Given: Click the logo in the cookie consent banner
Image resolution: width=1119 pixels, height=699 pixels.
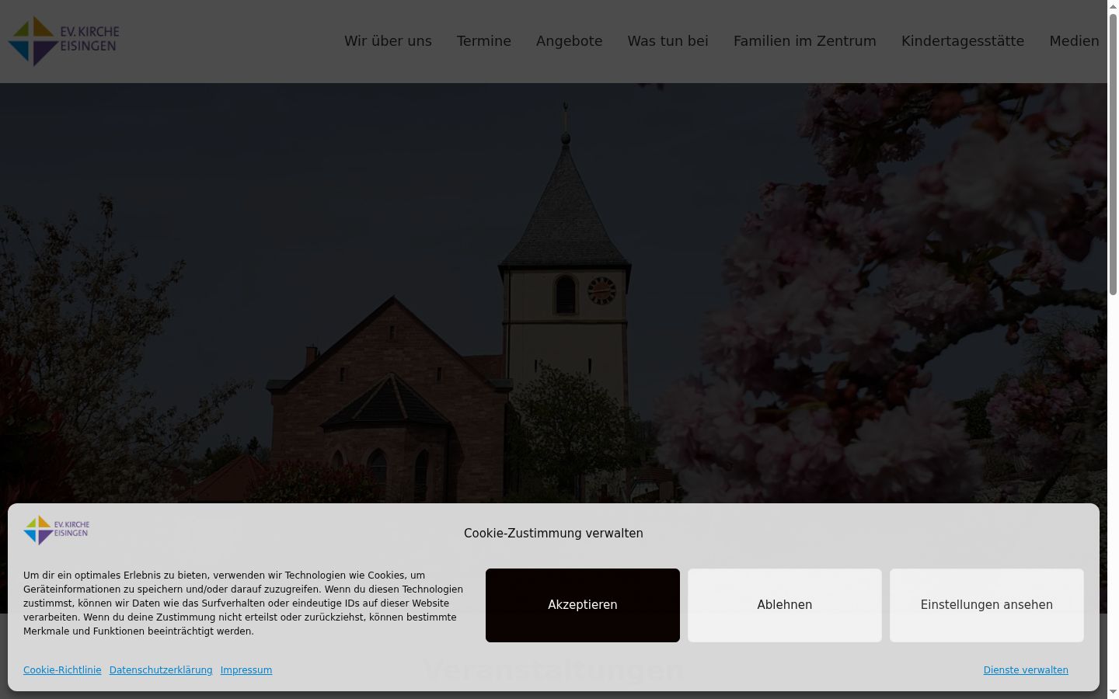Looking at the screenshot, I should click(57, 530).
